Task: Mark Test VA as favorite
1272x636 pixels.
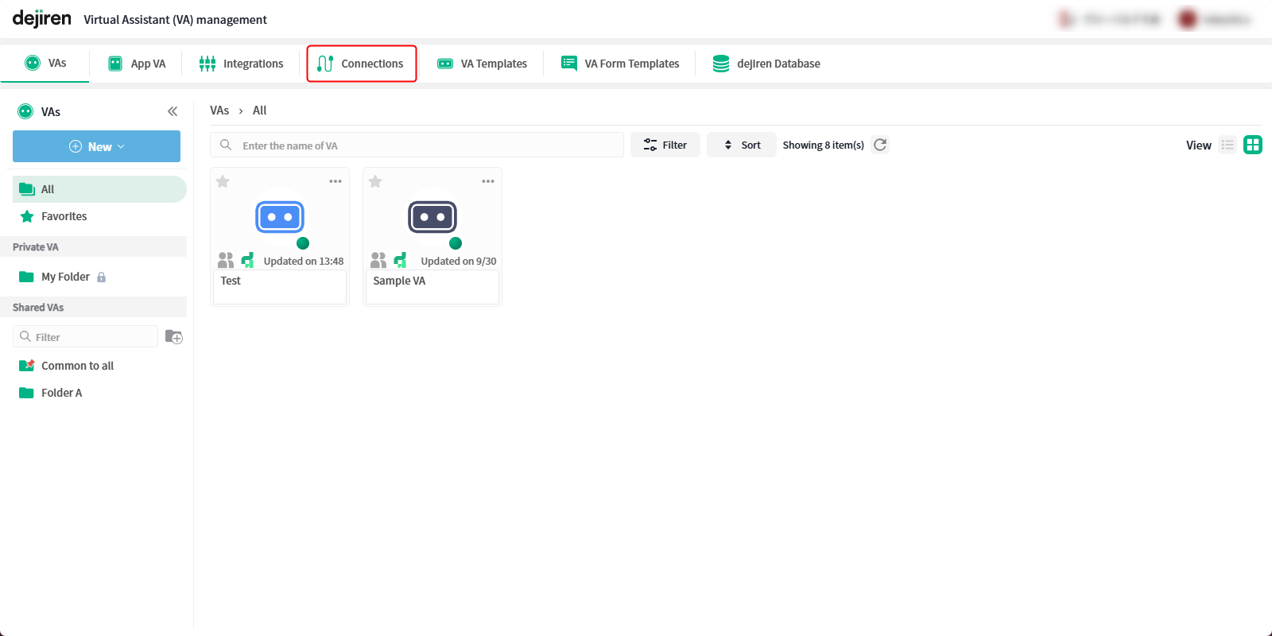Action: click(x=223, y=181)
